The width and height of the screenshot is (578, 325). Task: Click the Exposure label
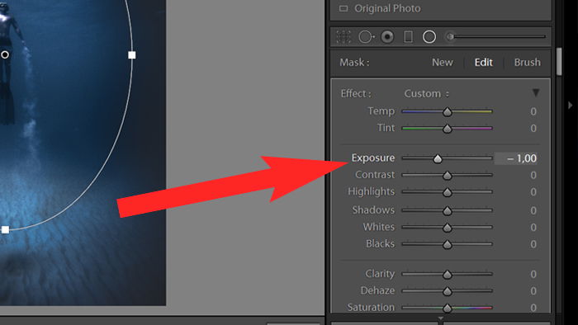pyautogui.click(x=372, y=158)
